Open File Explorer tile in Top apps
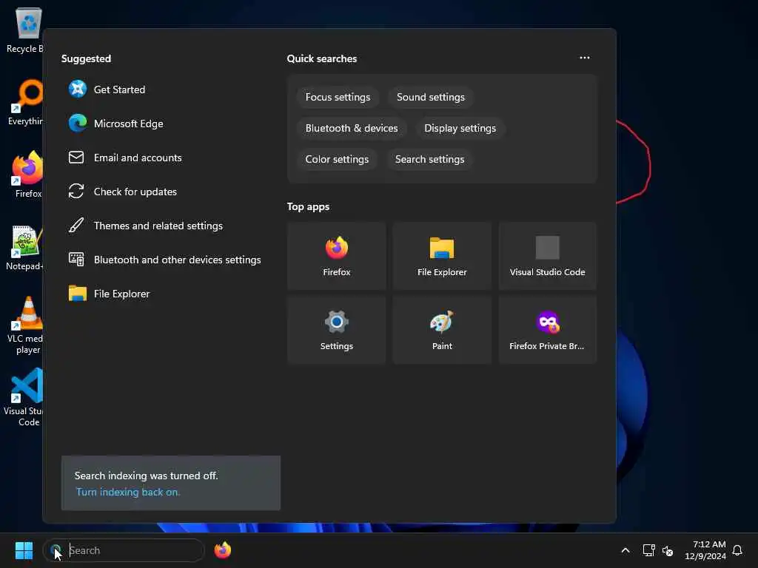Screen dimensions: 758x568 pos(442,256)
